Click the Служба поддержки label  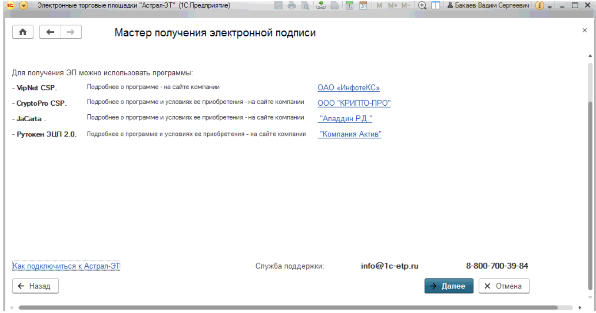(x=290, y=266)
